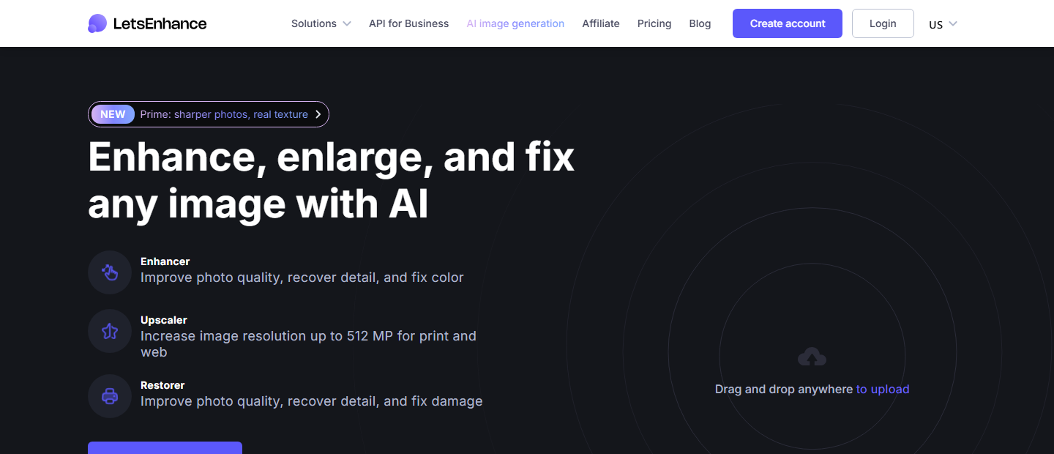Navigate to Pricing
This screenshot has height=454, width=1054.
pyautogui.click(x=654, y=23)
